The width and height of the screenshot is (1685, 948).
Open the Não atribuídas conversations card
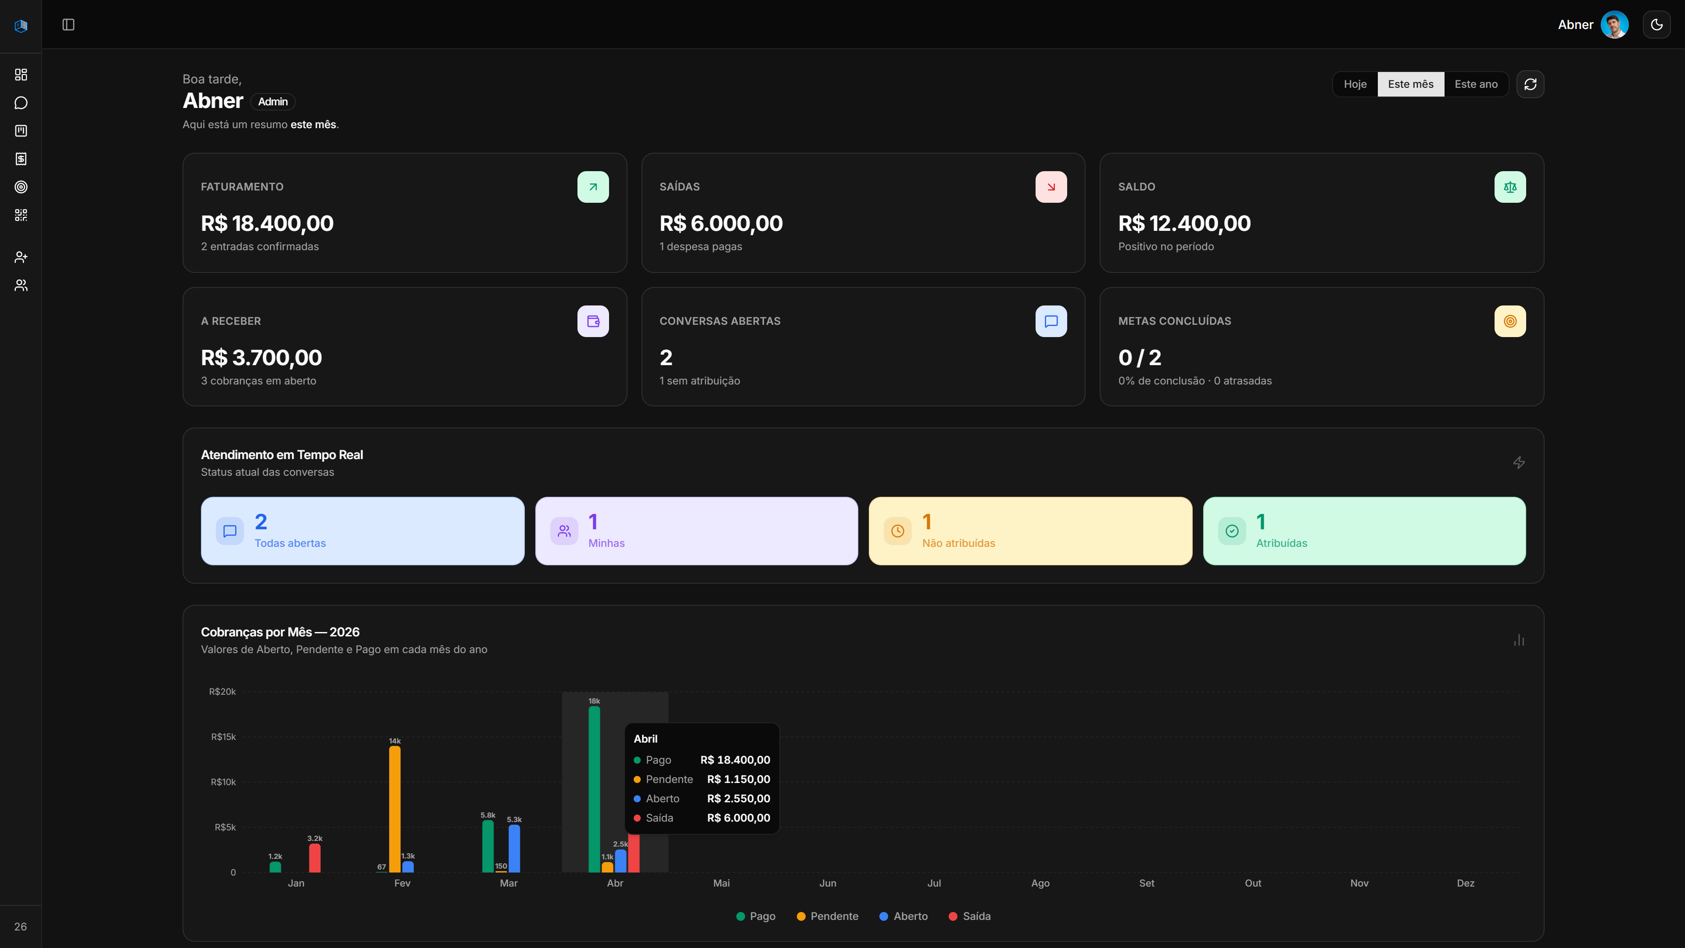click(x=1029, y=531)
